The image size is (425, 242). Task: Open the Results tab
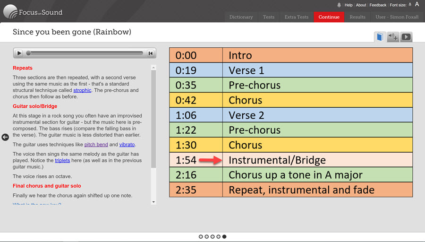click(357, 17)
